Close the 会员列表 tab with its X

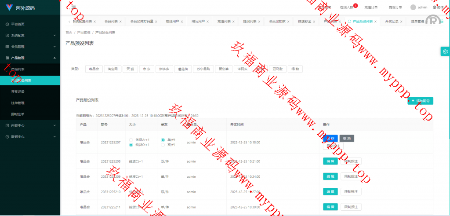pos(120,21)
